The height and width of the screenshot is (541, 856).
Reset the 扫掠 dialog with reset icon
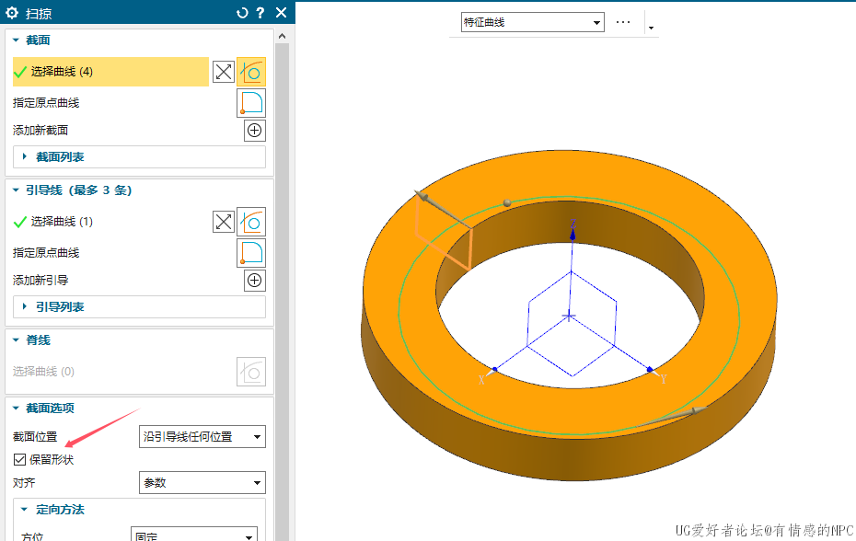242,13
